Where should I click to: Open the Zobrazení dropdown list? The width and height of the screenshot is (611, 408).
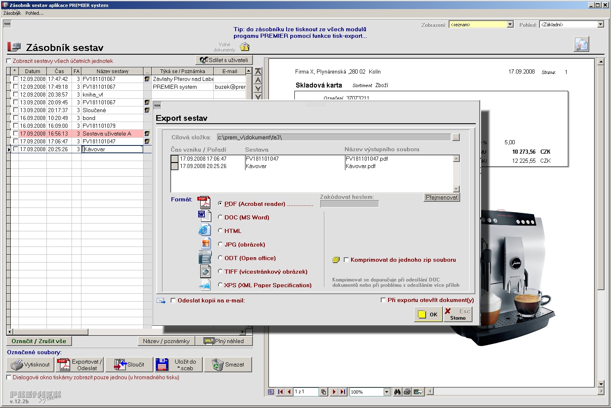[510, 25]
